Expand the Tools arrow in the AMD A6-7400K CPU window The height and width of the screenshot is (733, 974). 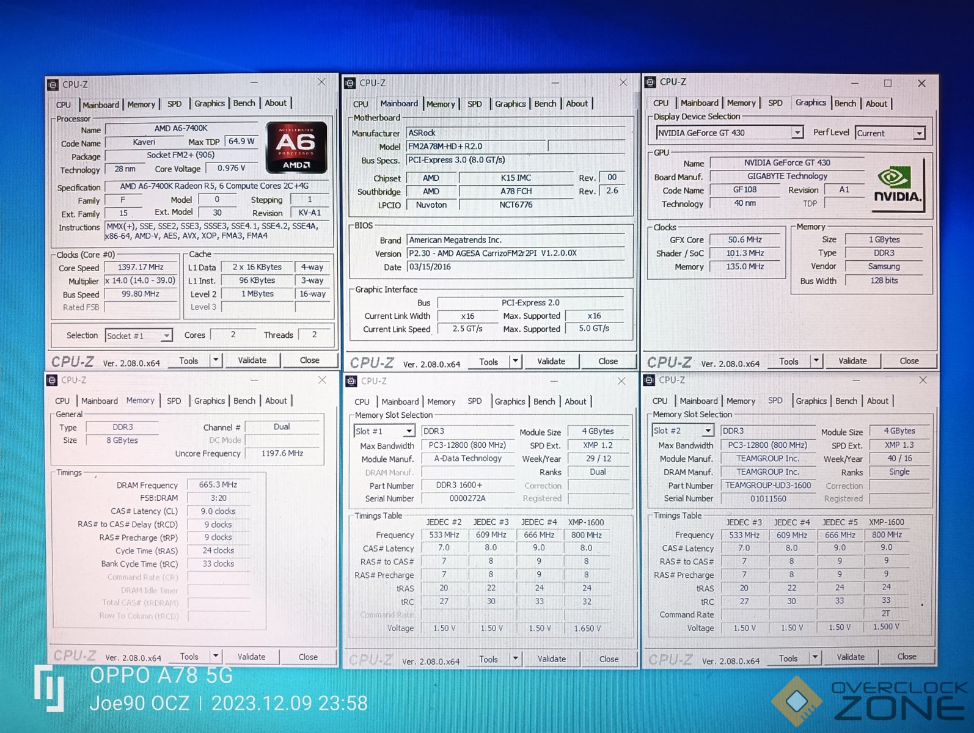[216, 360]
